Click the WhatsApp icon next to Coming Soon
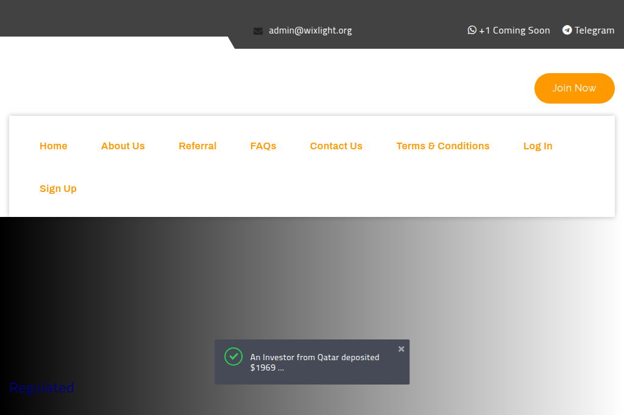624x415 pixels. [471, 30]
